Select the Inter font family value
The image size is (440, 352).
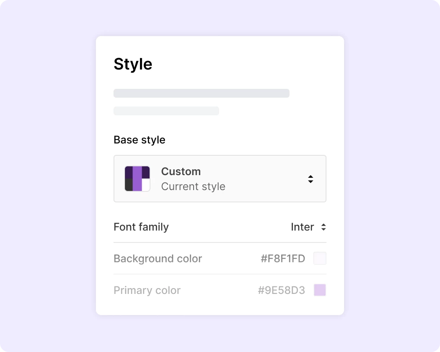(x=302, y=227)
